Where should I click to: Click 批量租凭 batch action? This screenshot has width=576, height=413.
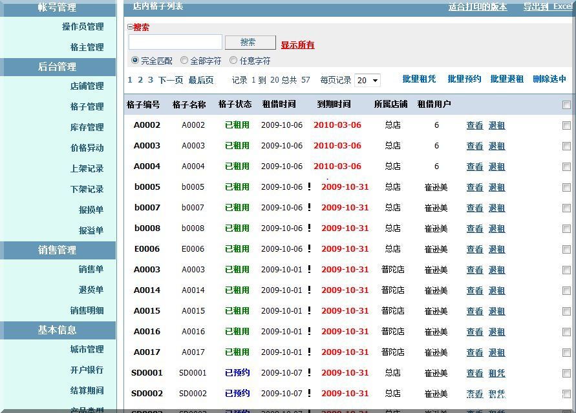click(419, 79)
